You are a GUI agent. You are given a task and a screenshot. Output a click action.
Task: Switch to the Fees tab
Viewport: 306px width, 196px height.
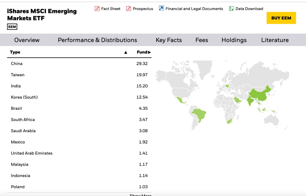[202, 40]
